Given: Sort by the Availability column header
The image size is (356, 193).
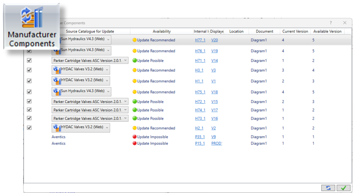Looking at the screenshot, I should coord(162,31).
